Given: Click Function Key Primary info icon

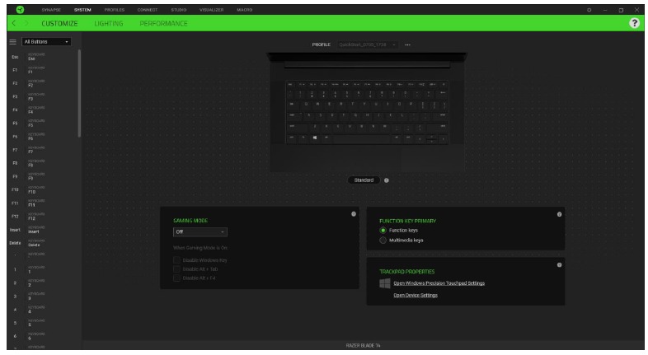Looking at the screenshot, I should pyautogui.click(x=559, y=214).
